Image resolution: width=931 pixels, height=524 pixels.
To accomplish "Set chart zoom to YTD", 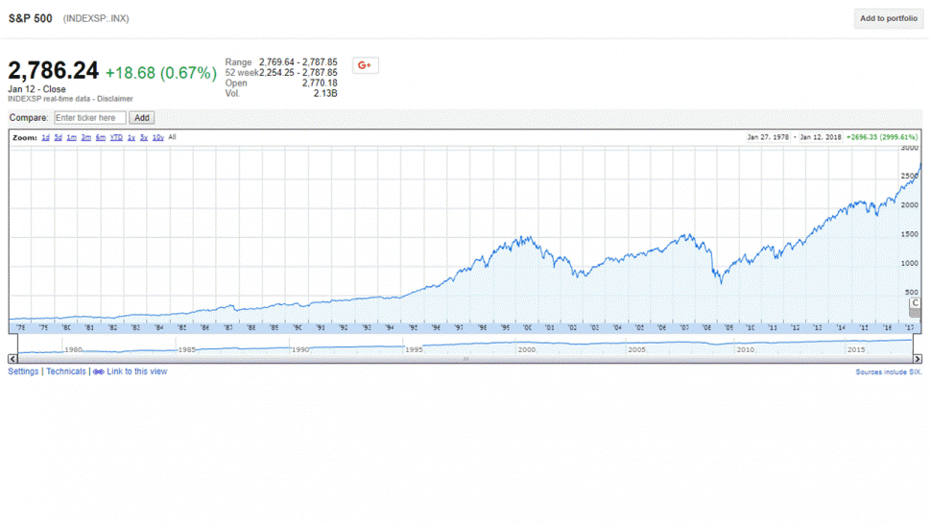I will pyautogui.click(x=116, y=137).
